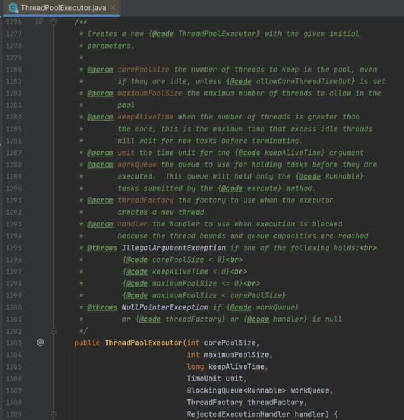The height and width of the screenshot is (420, 404).
Task: Click @param tag before threadFactory
Action: click(x=100, y=200)
